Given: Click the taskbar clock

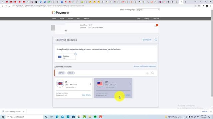Looking at the screenshot, I should tap(203, 117).
